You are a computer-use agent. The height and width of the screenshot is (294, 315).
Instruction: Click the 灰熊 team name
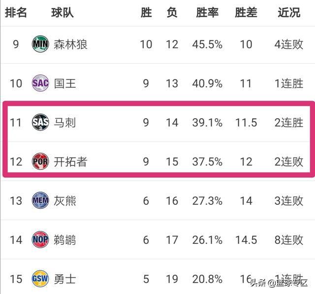click(x=64, y=201)
